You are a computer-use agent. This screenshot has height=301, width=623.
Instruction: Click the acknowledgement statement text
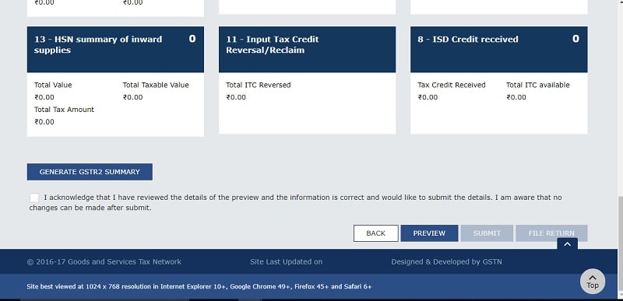[x=296, y=202]
